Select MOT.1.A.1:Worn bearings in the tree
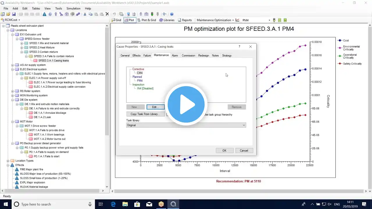This screenshot has width=372, height=209. [x=49, y=135]
